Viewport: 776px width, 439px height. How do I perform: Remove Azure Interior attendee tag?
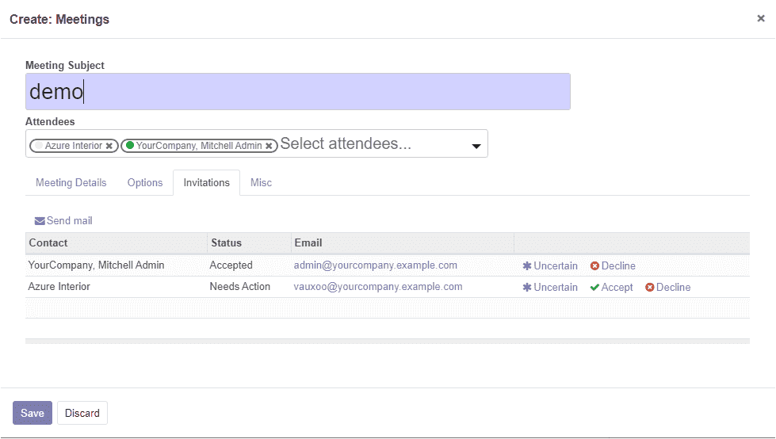[x=109, y=146]
